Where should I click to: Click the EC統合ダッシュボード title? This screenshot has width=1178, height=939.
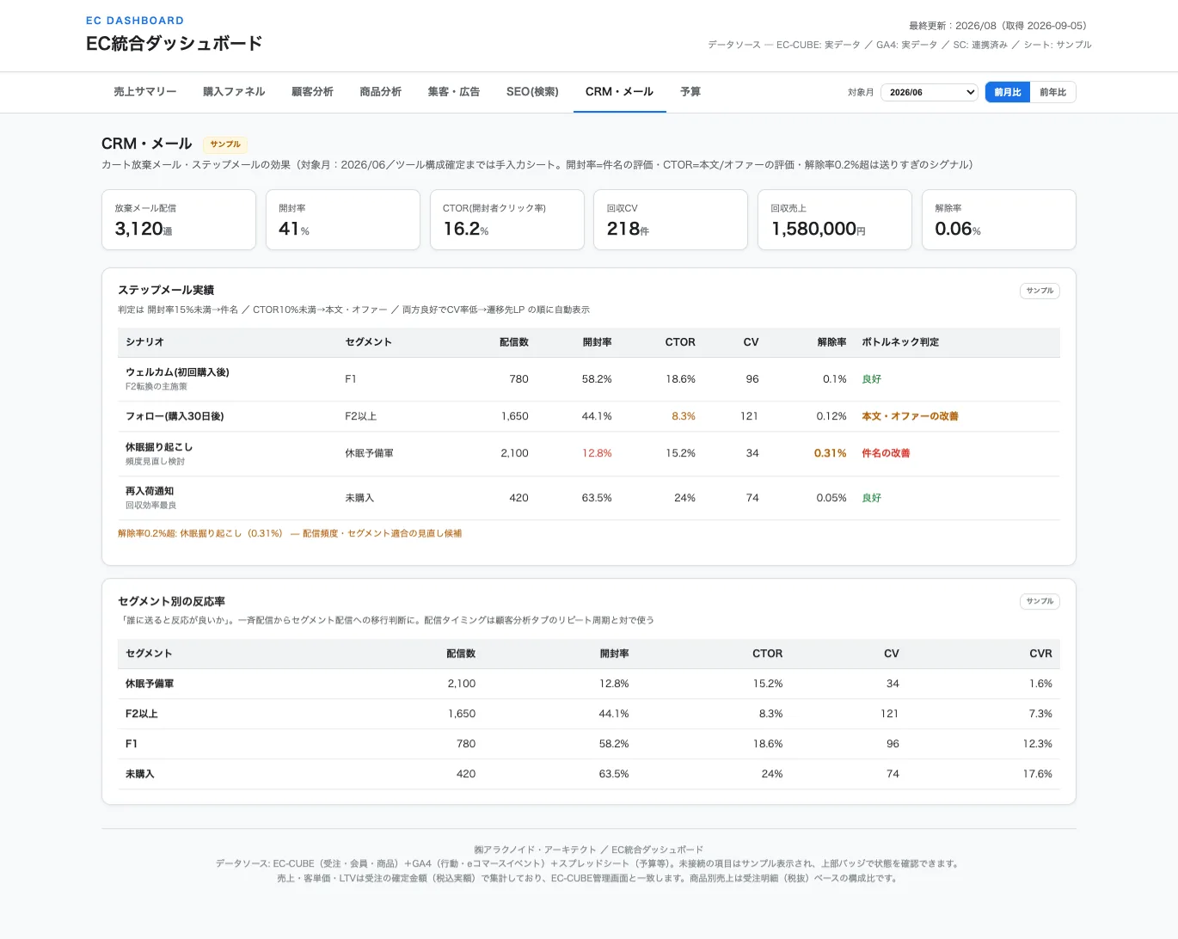tap(175, 43)
